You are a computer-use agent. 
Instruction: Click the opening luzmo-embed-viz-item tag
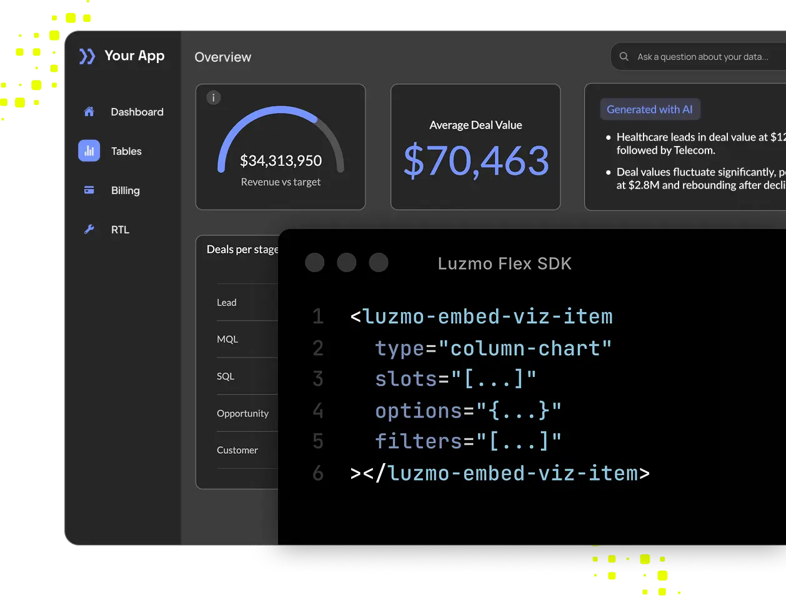pos(481,316)
